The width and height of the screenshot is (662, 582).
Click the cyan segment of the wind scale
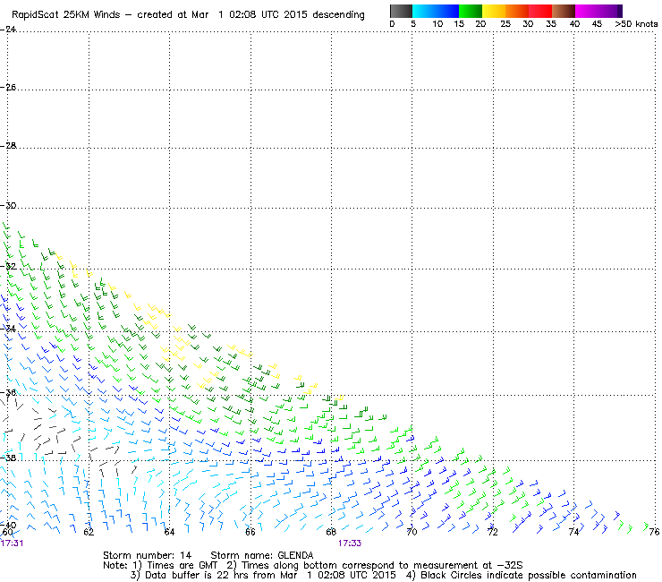coord(424,11)
